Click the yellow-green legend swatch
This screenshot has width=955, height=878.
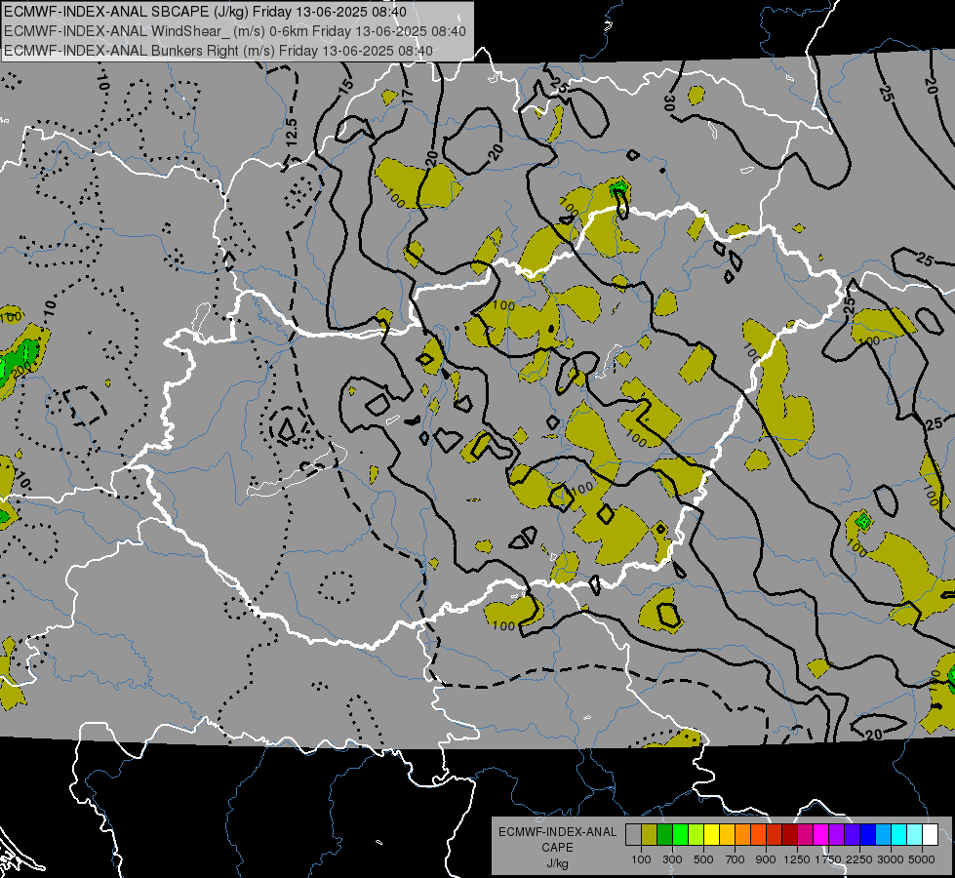point(696,835)
